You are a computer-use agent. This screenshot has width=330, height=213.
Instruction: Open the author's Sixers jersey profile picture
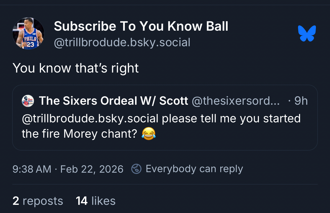[x=28, y=33]
